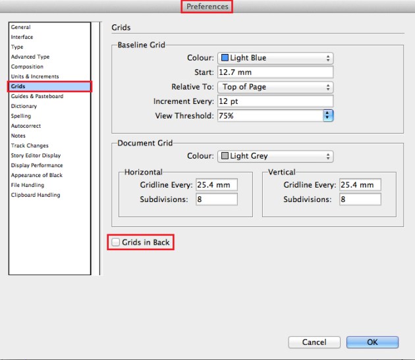
Task: Click the Light Grey colour swatch
Action: click(x=225, y=156)
